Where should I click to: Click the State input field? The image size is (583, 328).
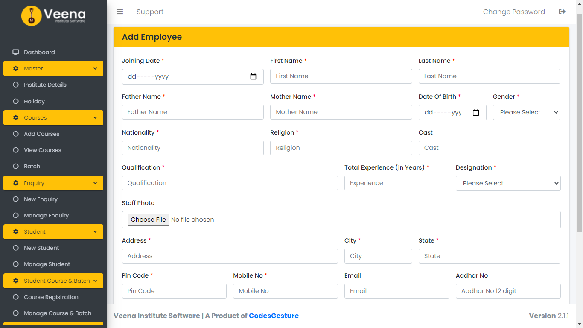[489, 256]
